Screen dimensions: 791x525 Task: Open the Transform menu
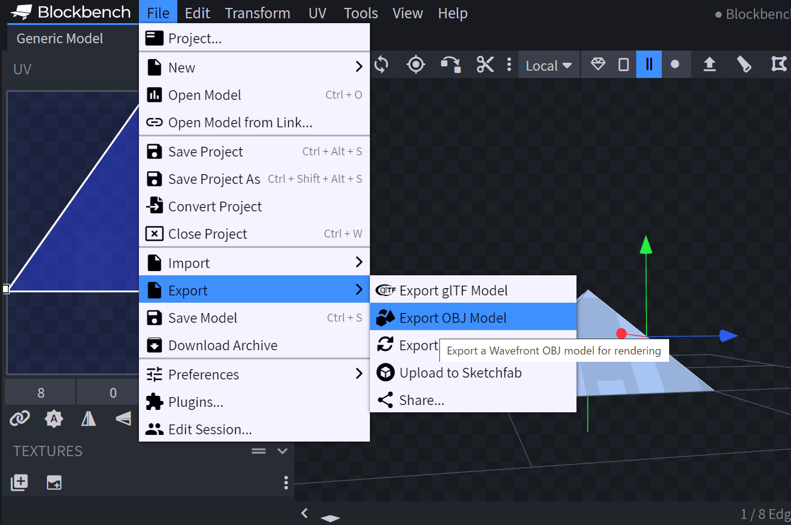click(257, 13)
